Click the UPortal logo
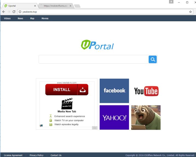Screen dimensions: 196x157 [97, 45]
